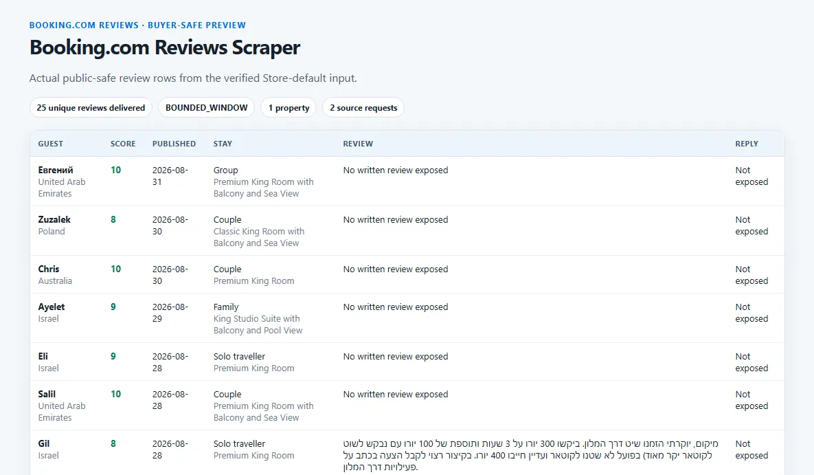Select guest name Salil
This screenshot has height=475, width=814.
[47, 394]
